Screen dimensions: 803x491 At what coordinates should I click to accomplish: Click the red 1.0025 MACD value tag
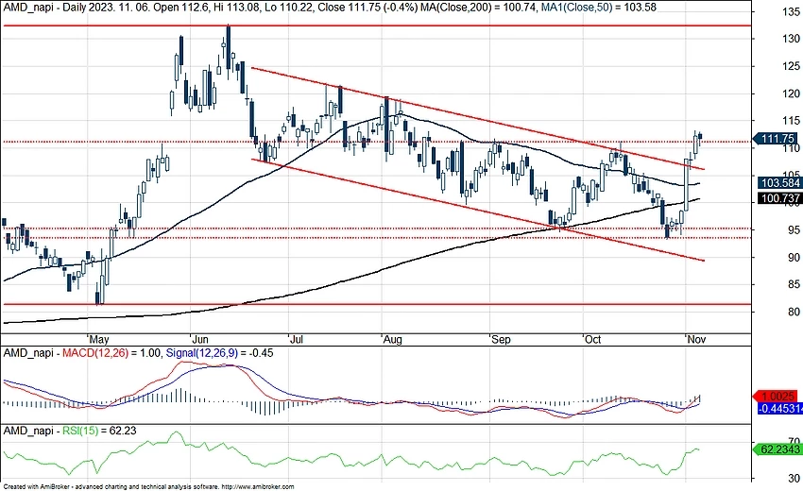775,396
